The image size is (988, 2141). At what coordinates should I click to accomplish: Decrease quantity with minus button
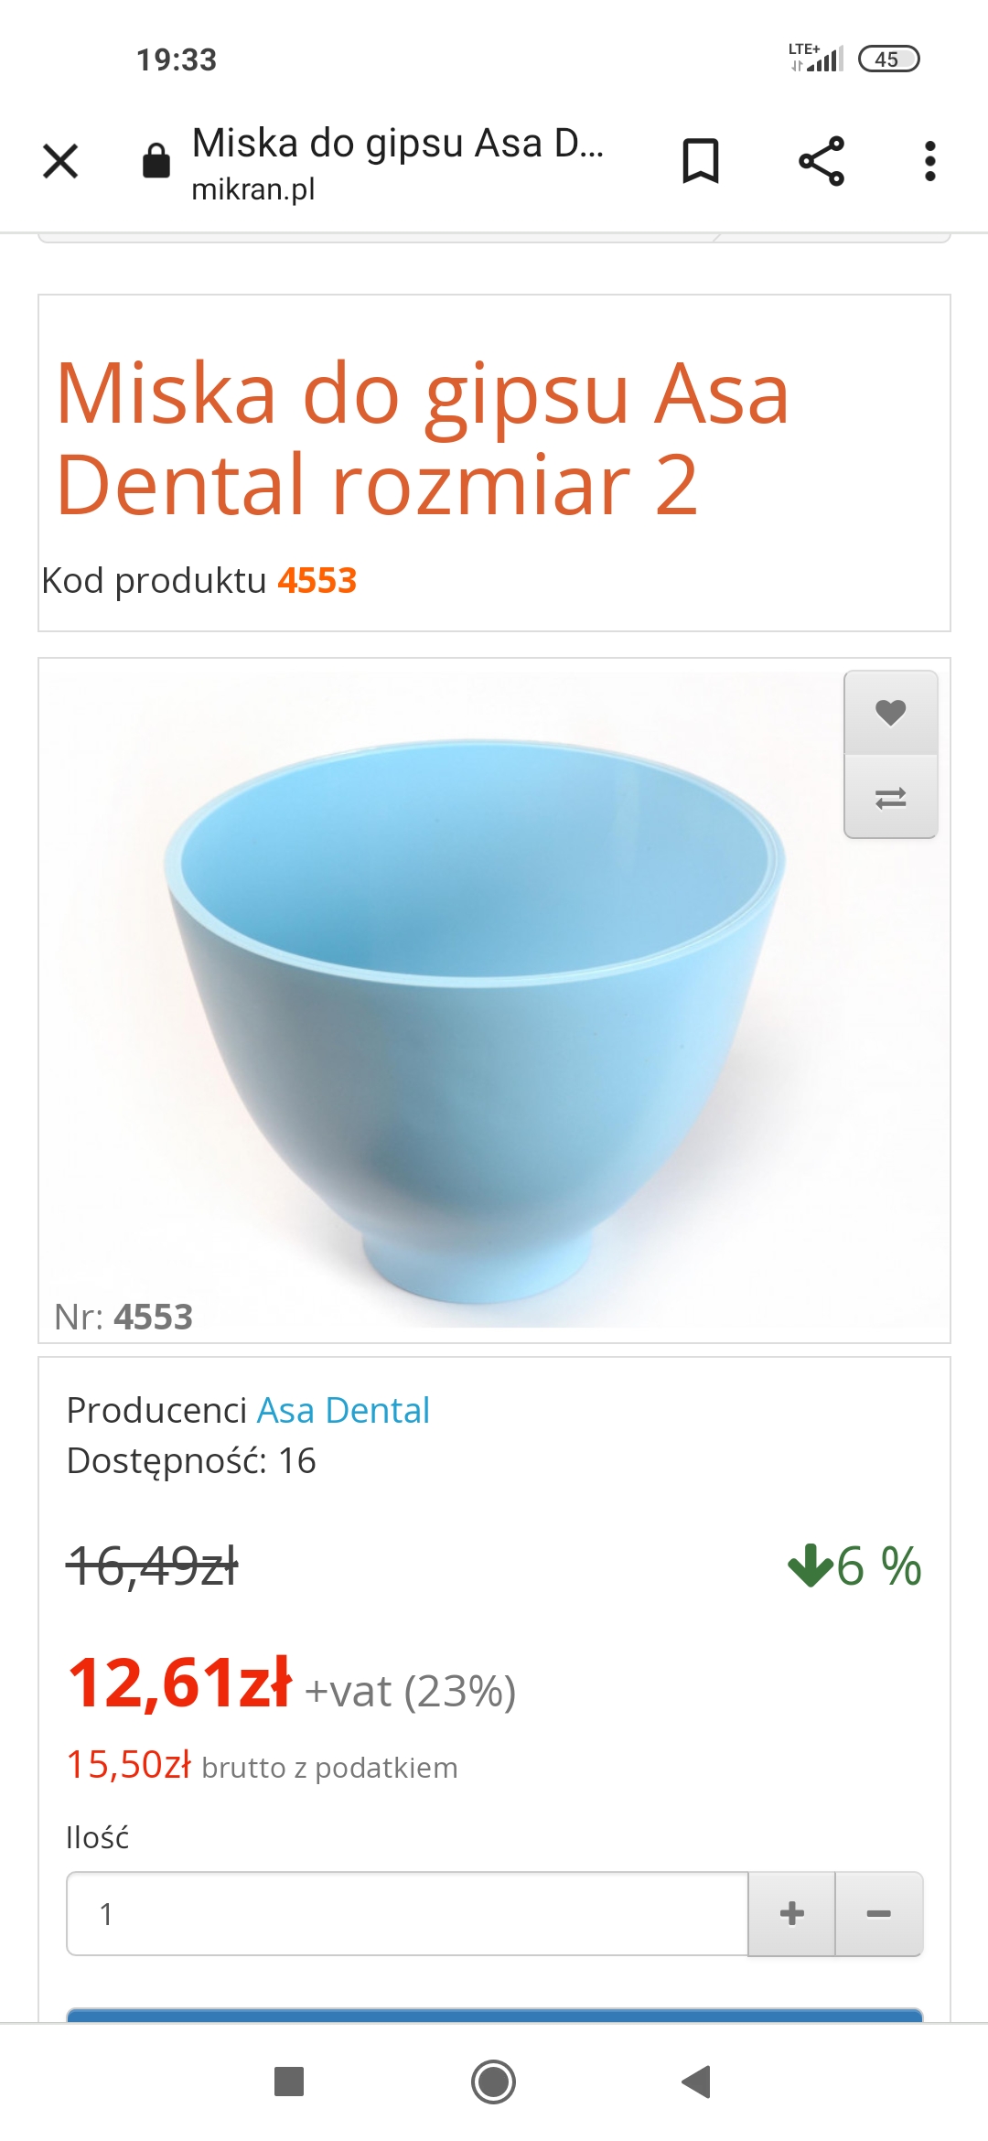point(878,1913)
